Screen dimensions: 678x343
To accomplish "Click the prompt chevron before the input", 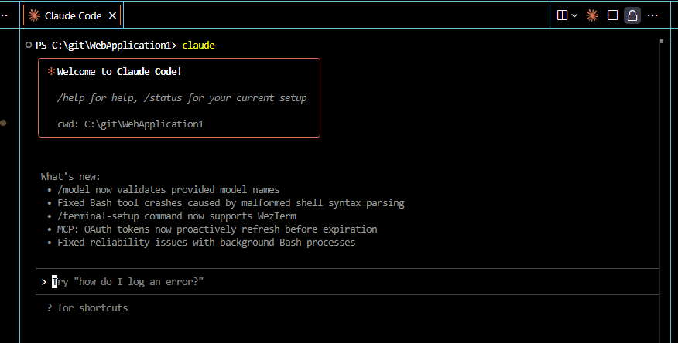I will pos(43,282).
